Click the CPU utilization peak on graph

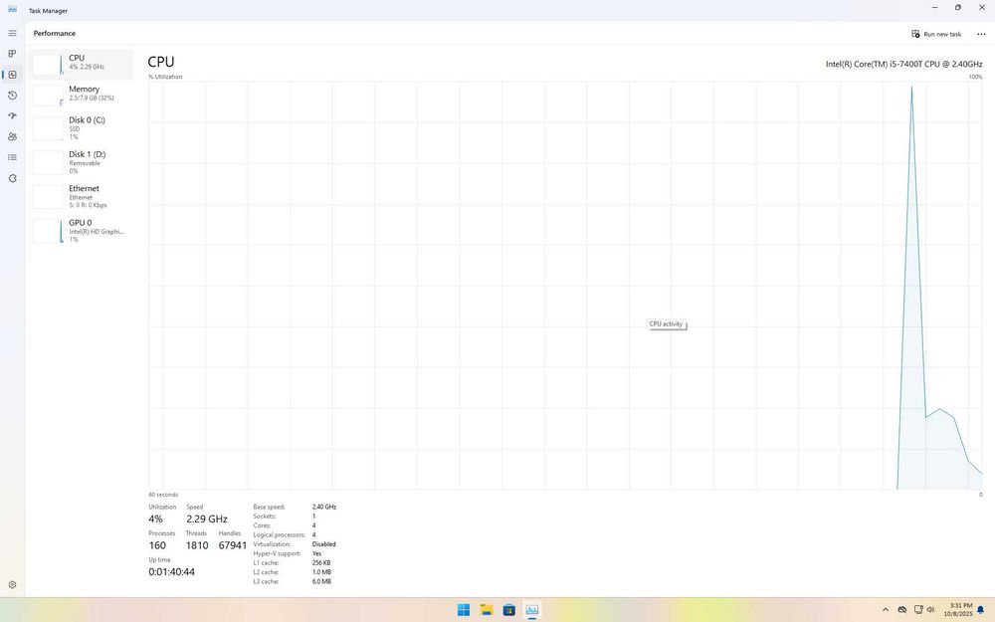pos(911,87)
